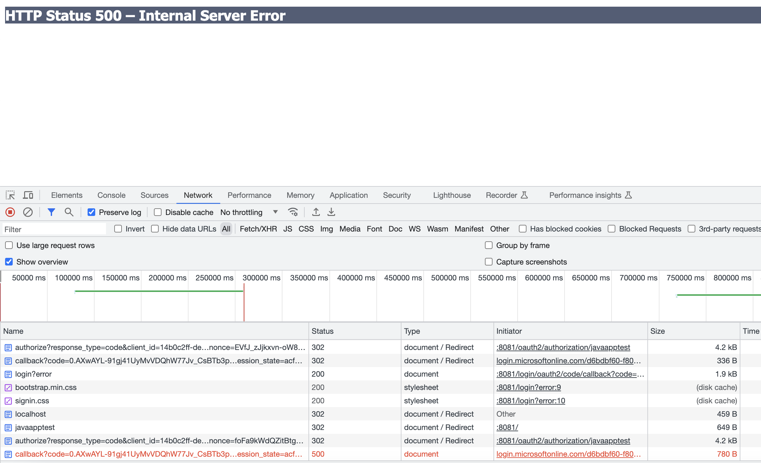The height and width of the screenshot is (463, 761).
Task: Import a HAR file
Action: (x=316, y=212)
